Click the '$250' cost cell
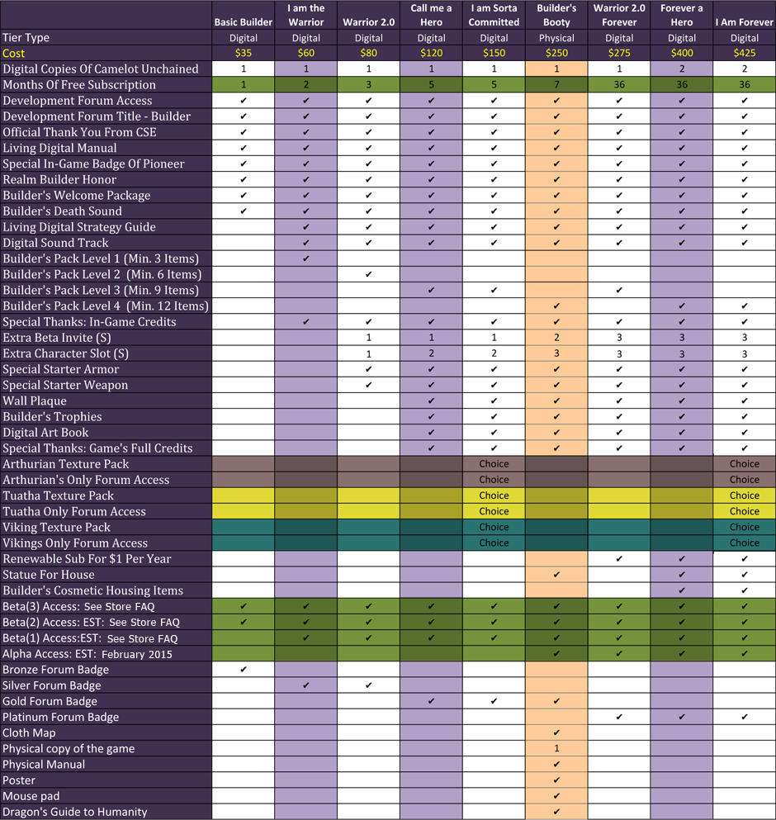 point(556,53)
